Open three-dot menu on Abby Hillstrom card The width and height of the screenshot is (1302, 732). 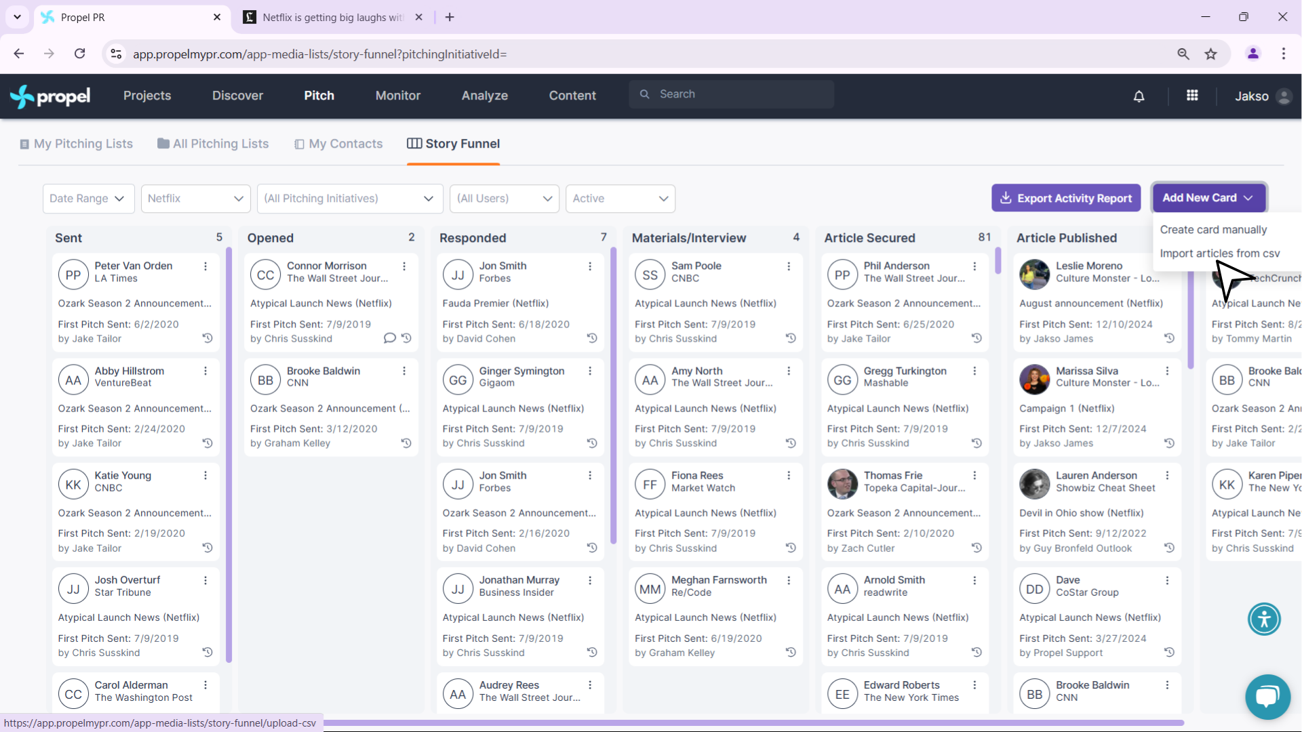pyautogui.click(x=205, y=371)
